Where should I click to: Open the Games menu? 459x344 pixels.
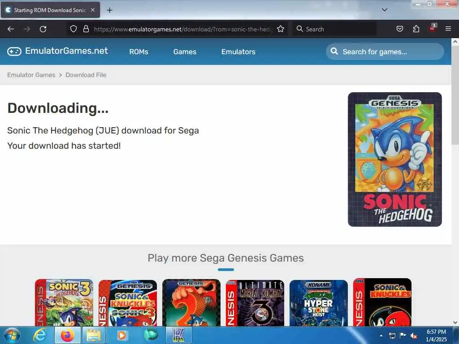click(185, 52)
